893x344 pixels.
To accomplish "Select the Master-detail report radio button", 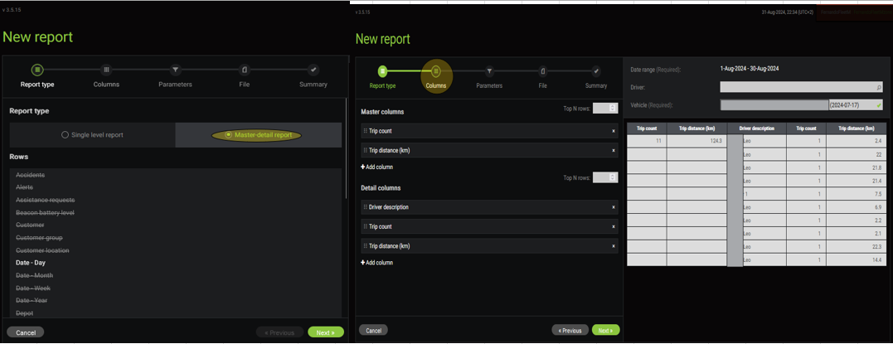I will pos(229,135).
